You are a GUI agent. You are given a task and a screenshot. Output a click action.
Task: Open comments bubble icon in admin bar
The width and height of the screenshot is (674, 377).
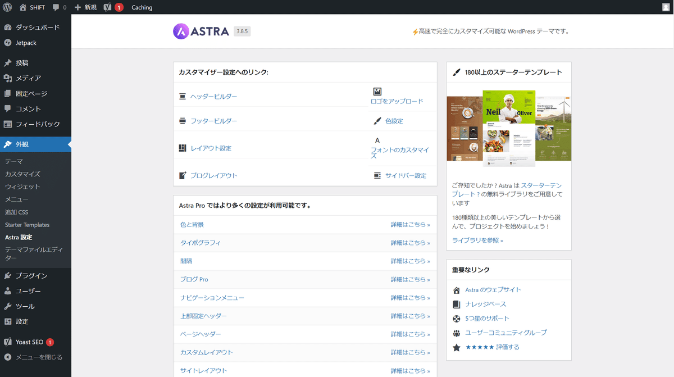56,7
